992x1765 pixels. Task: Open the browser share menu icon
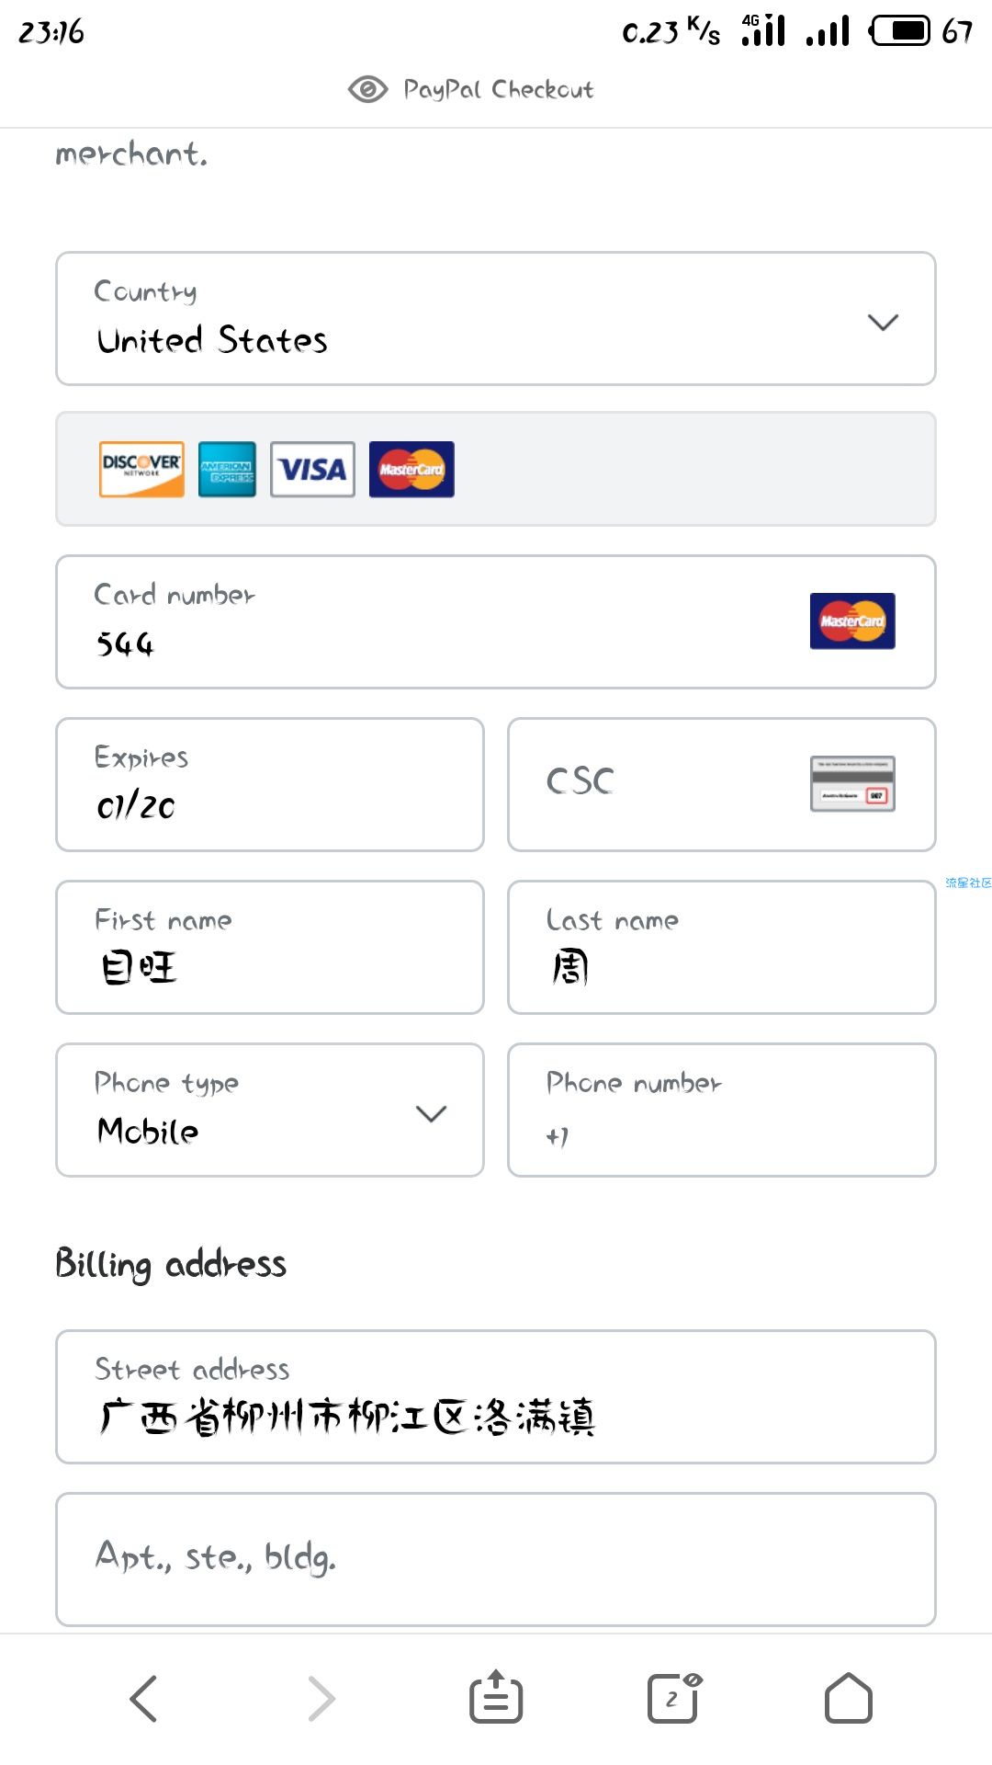(496, 1697)
